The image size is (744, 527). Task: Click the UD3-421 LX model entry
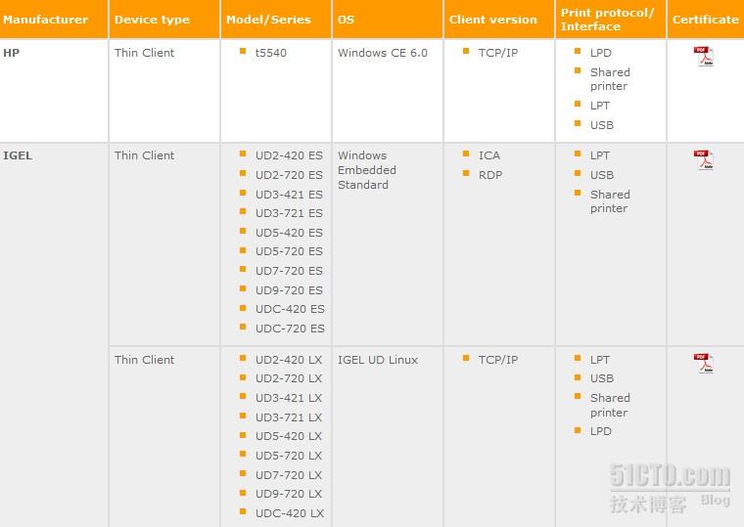point(289,398)
